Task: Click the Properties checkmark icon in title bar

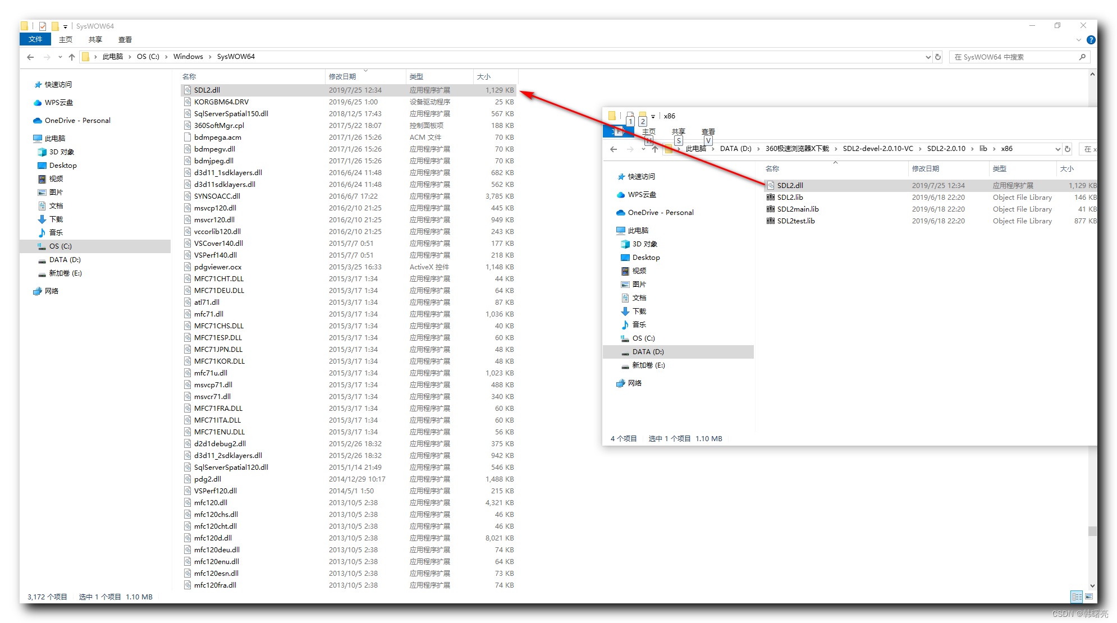Action: click(42, 26)
